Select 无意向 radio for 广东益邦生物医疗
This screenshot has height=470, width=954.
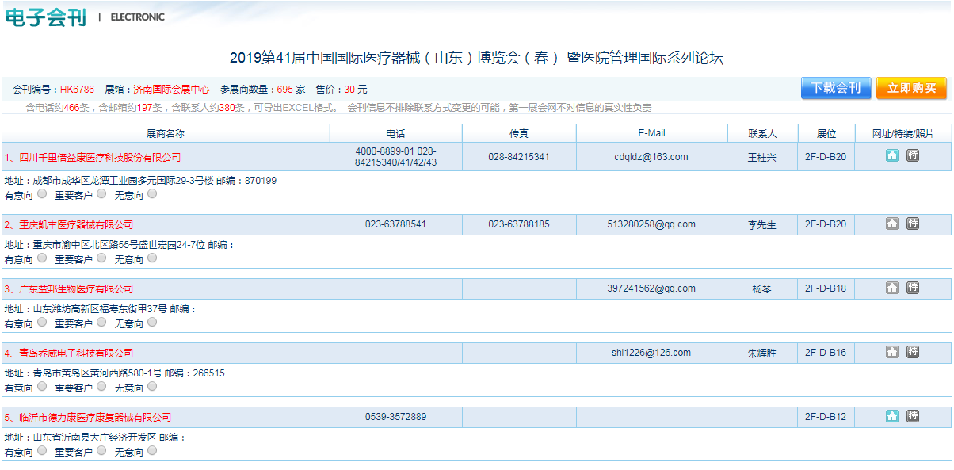[x=152, y=322]
